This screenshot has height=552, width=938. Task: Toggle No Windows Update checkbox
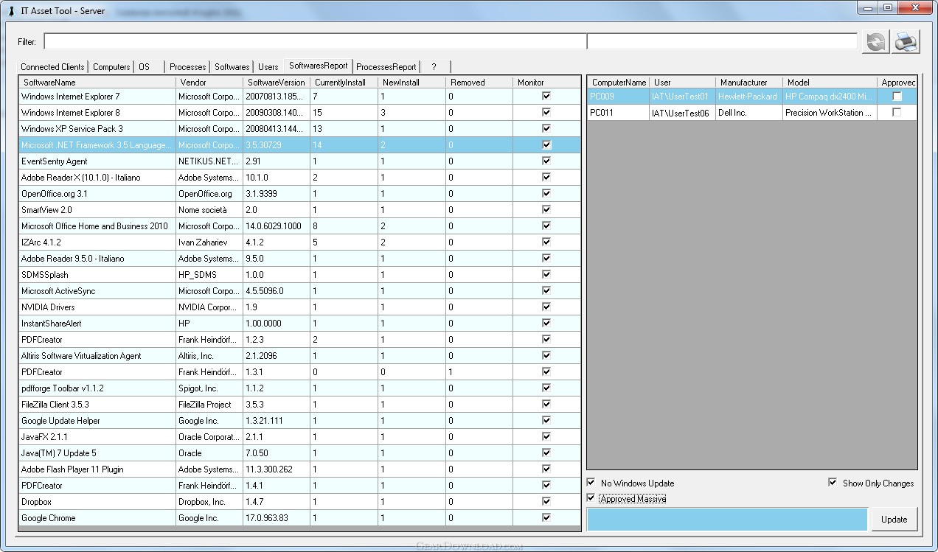pos(591,483)
